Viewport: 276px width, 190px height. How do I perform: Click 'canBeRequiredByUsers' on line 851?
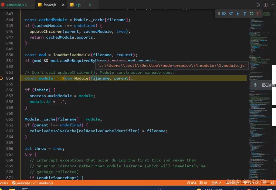(83, 61)
